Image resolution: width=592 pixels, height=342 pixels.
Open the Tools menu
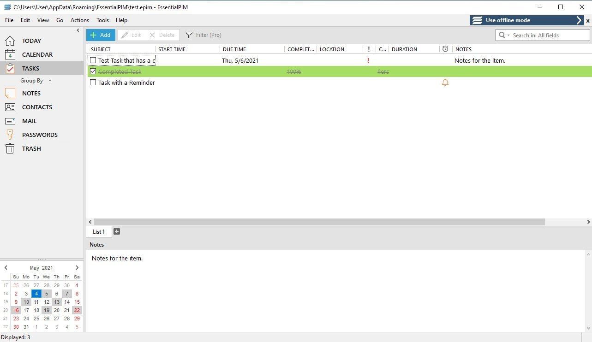[102, 20]
